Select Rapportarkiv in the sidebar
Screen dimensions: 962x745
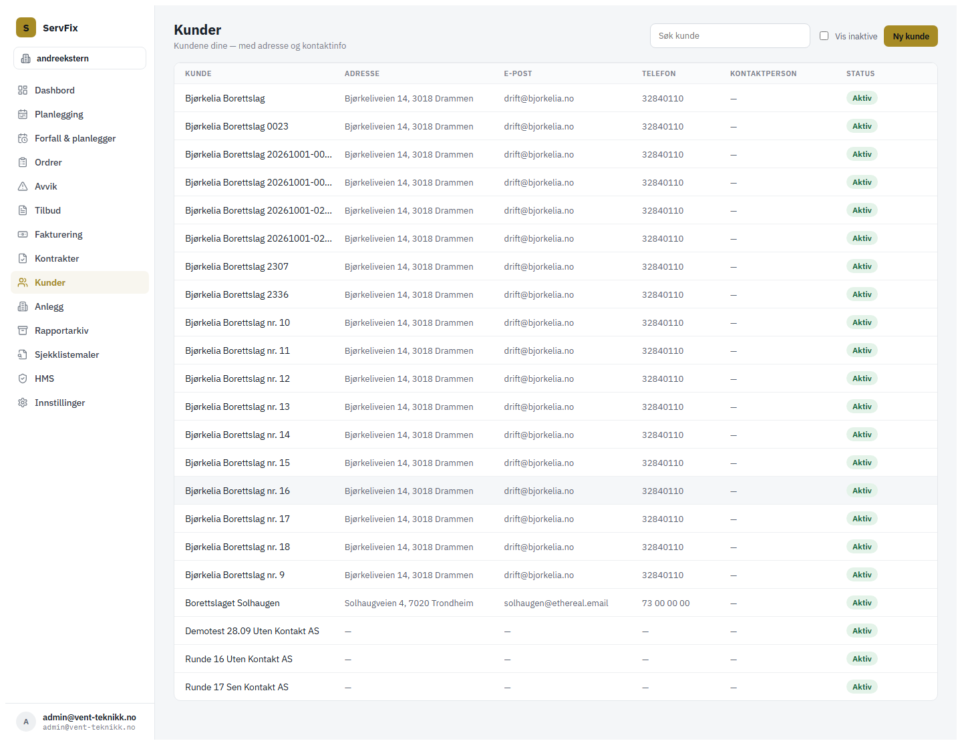tap(79, 330)
